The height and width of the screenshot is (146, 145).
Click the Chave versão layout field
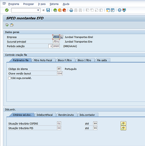tap(60, 73)
